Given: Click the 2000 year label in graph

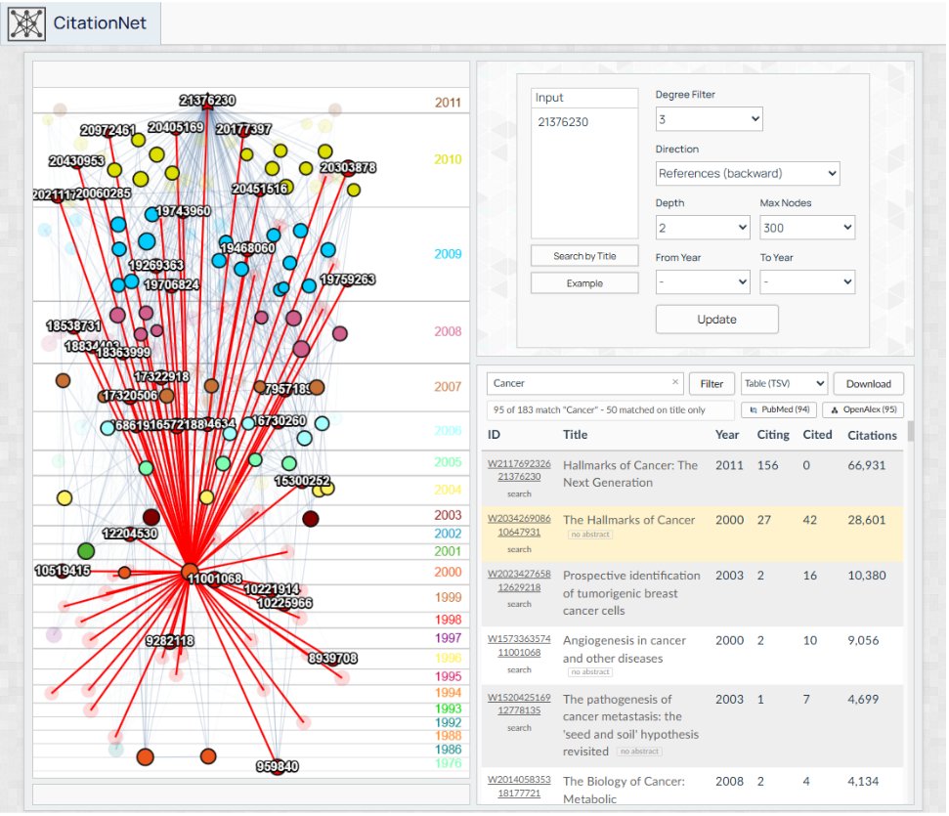Looking at the screenshot, I should 448,572.
